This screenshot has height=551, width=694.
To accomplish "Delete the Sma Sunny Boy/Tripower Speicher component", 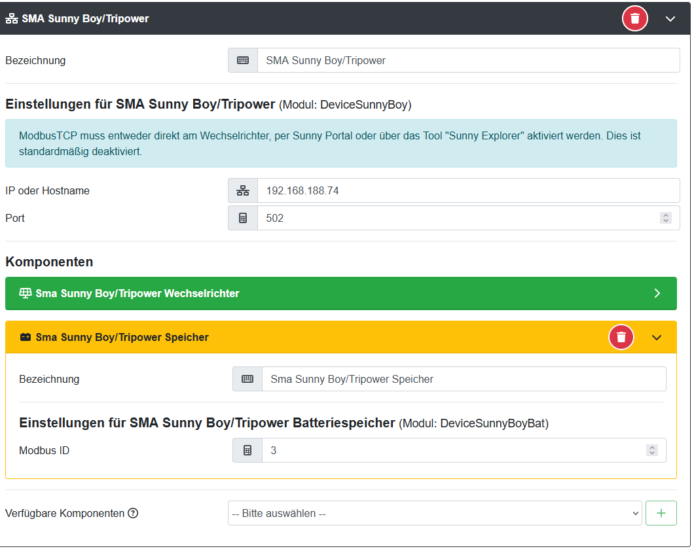I will click(621, 338).
